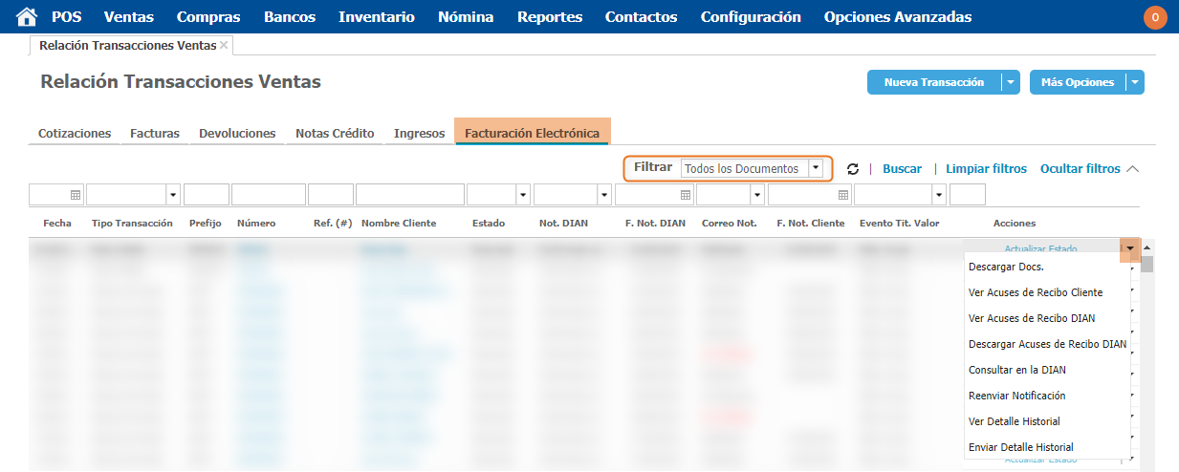Open the F. Not. DIAN calendar picker
The image size is (1179, 472).
(686, 195)
